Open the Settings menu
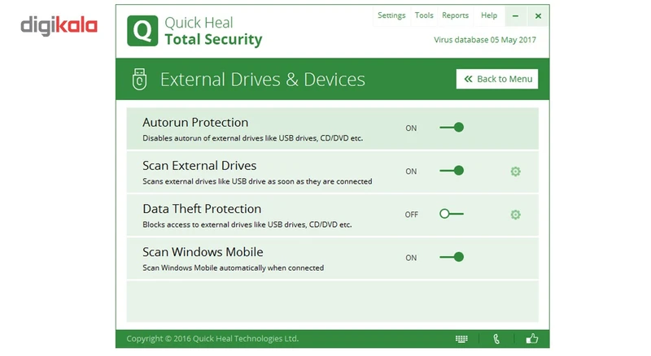The height and width of the screenshot is (356, 651). tap(391, 15)
